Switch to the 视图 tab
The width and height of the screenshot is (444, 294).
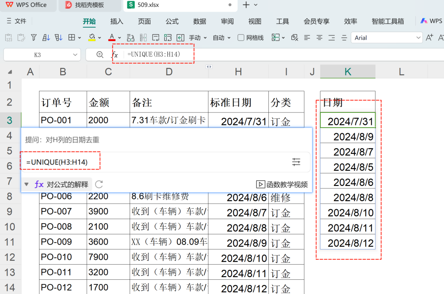(x=255, y=21)
